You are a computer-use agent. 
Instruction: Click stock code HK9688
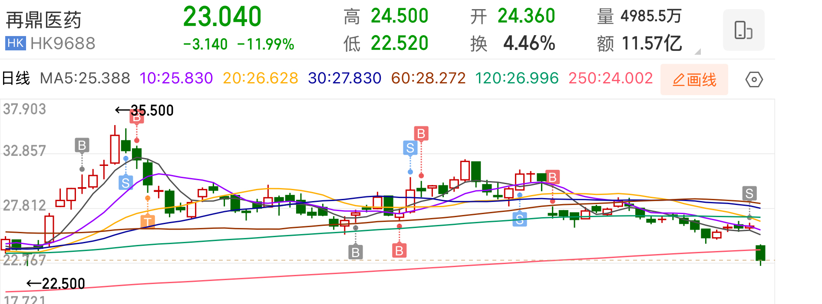click(63, 43)
